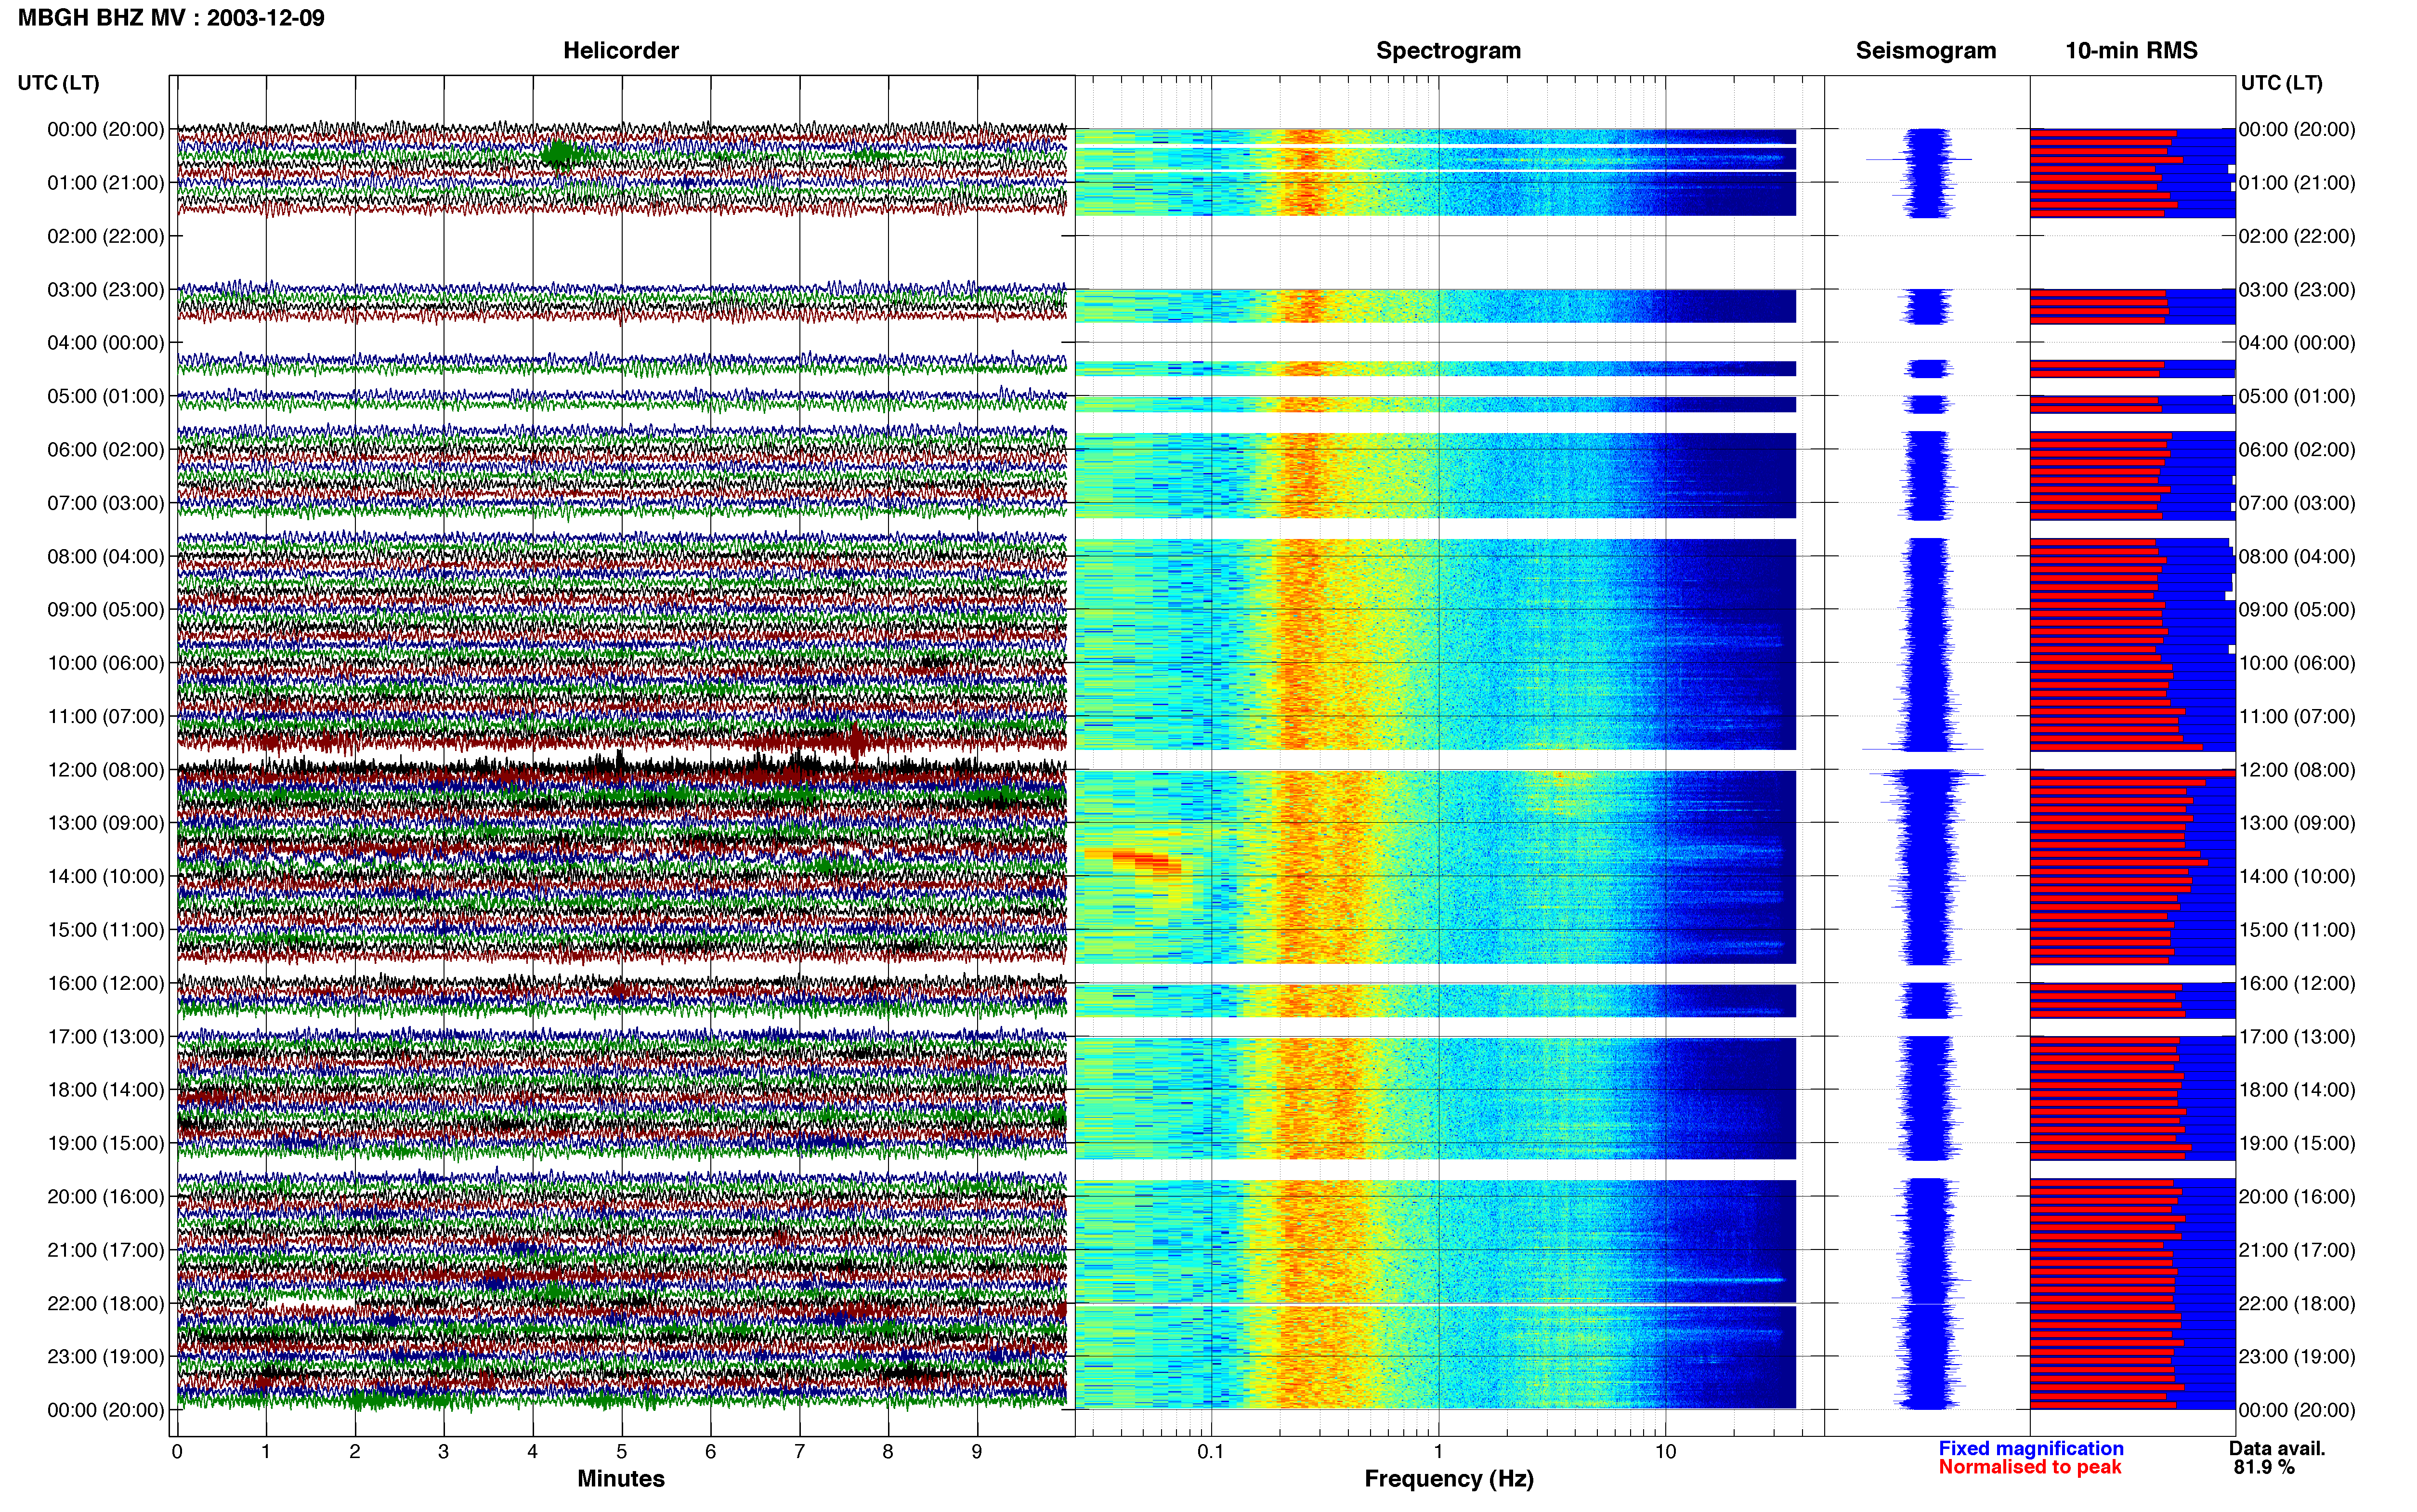Image resolution: width=2417 pixels, height=1512 pixels.
Task: Click the 'Helicorder' panel heading
Action: 621,50
